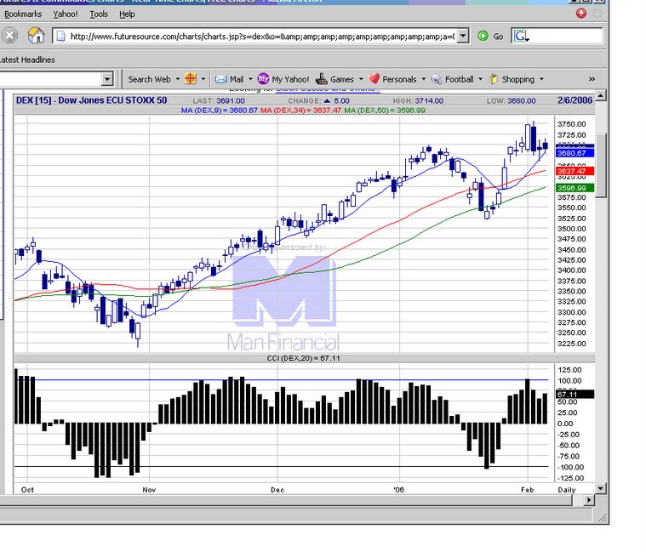Expand the Shopping dropdown arrow
646x552 pixels.
pos(541,79)
